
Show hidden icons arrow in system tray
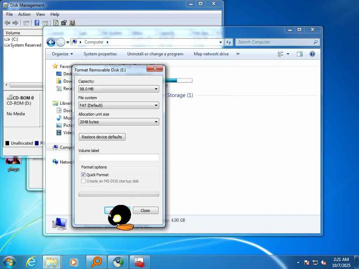[298, 262]
